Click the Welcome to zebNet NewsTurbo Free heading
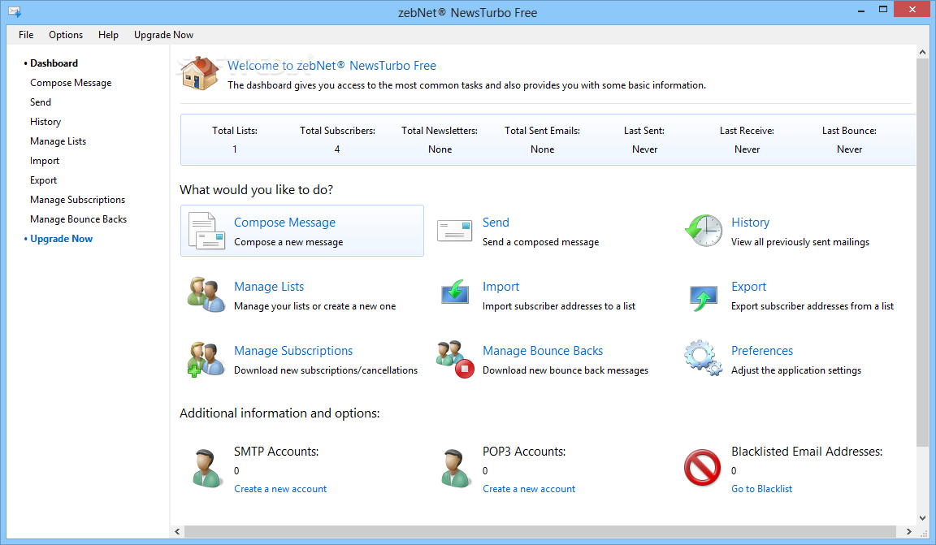 pyautogui.click(x=331, y=66)
